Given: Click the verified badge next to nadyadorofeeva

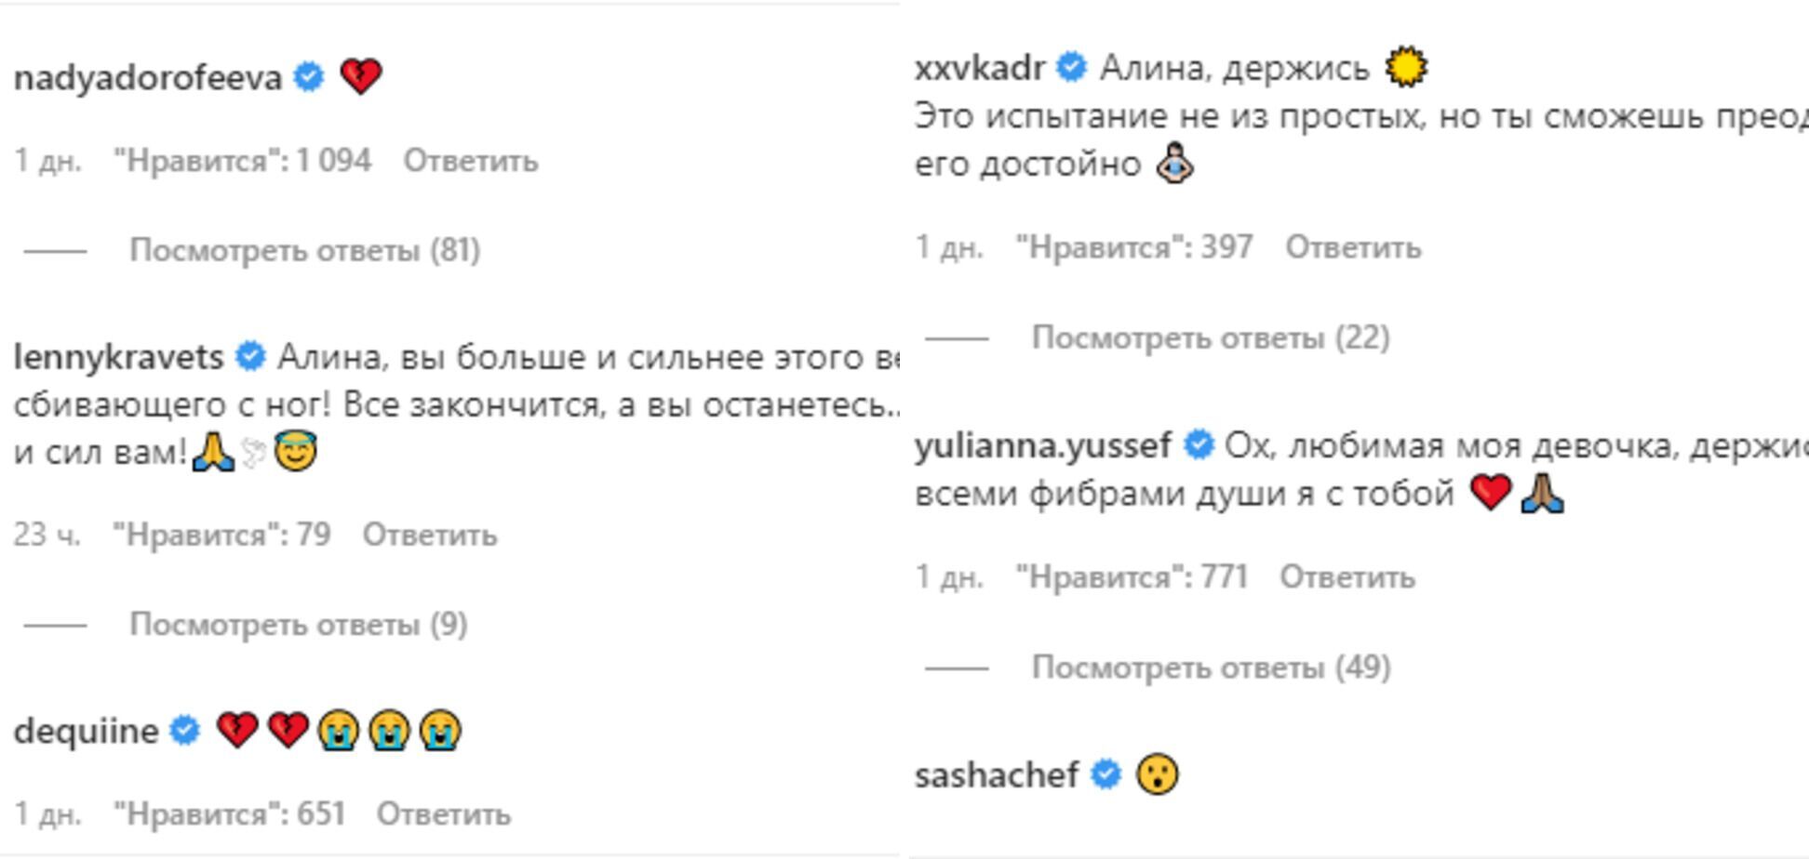Looking at the screenshot, I should coord(307,77).
